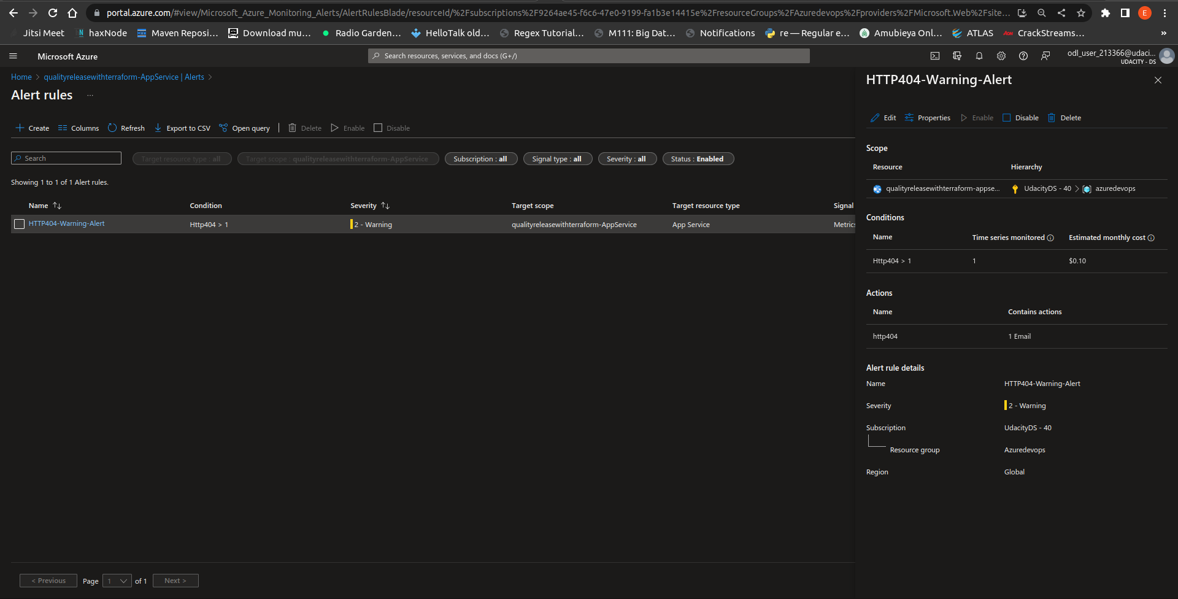Click the Target scope column header
1178x599 pixels.
click(x=533, y=206)
